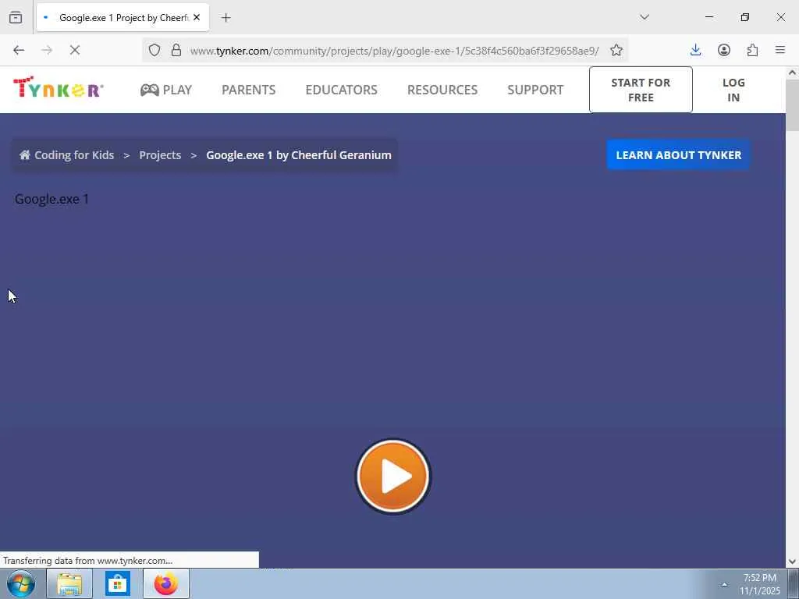The width and height of the screenshot is (799, 599).
Task: Click the Firefox taskbar icon
Action: (x=166, y=583)
